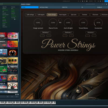Click the first box under Harmony 2
Viewport: 108px width, 108px height.
pos(65,36)
